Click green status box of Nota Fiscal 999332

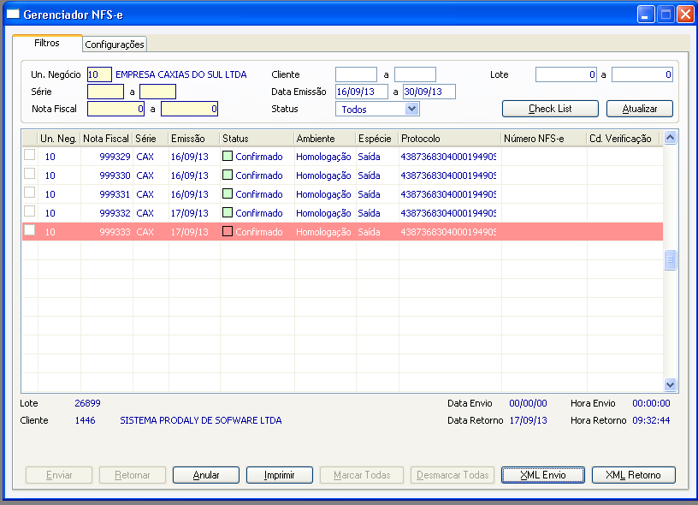point(228,212)
